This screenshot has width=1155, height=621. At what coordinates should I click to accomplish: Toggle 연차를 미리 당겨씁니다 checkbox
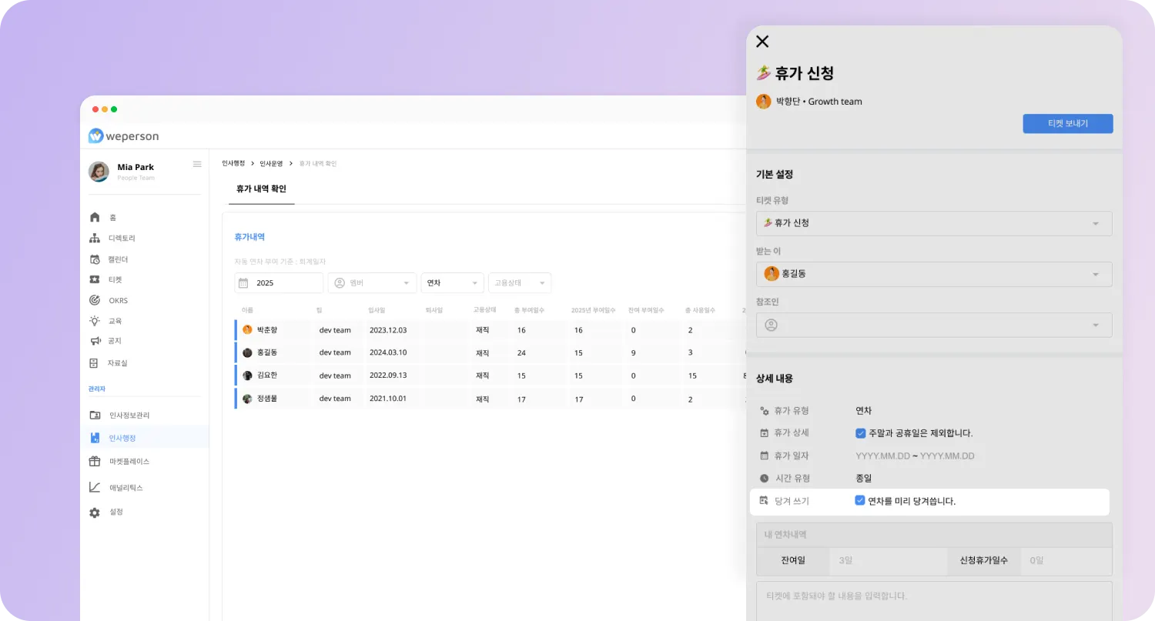pyautogui.click(x=860, y=501)
